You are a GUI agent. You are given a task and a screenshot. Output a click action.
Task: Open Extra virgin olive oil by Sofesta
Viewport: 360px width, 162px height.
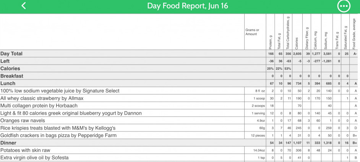180,158
